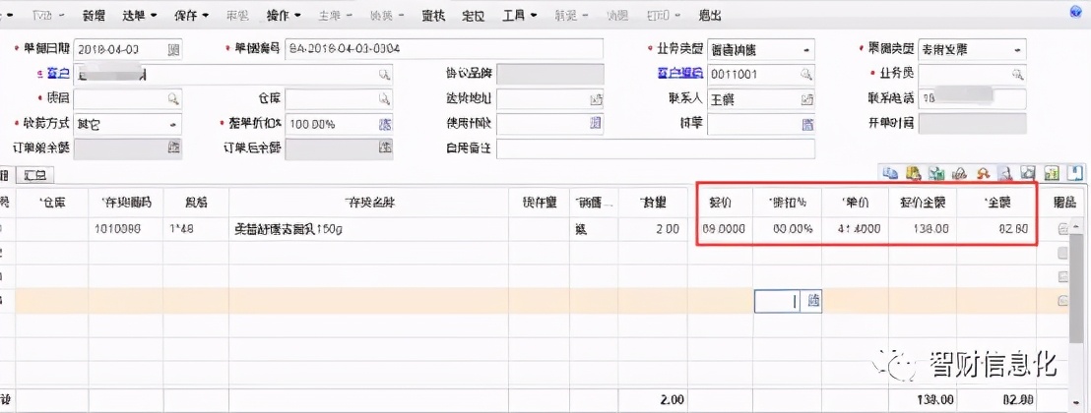Toggle the 赠品 checkbox in the first row
The height and width of the screenshot is (413, 1091).
(x=1063, y=228)
